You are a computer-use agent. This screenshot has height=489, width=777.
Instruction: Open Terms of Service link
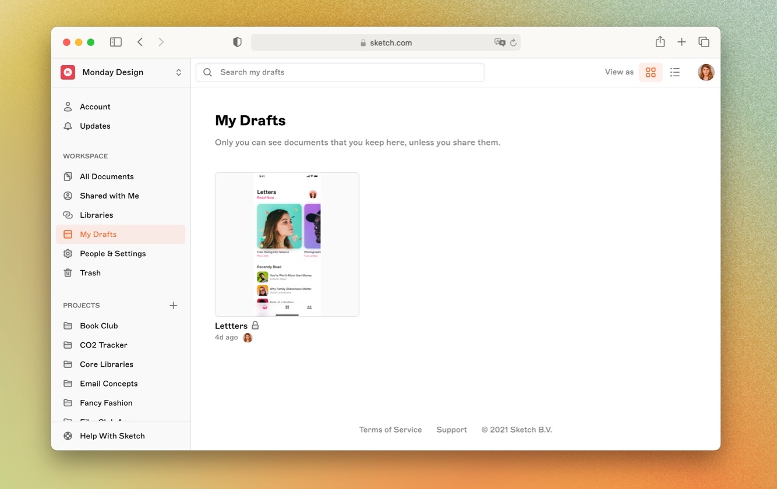point(390,430)
